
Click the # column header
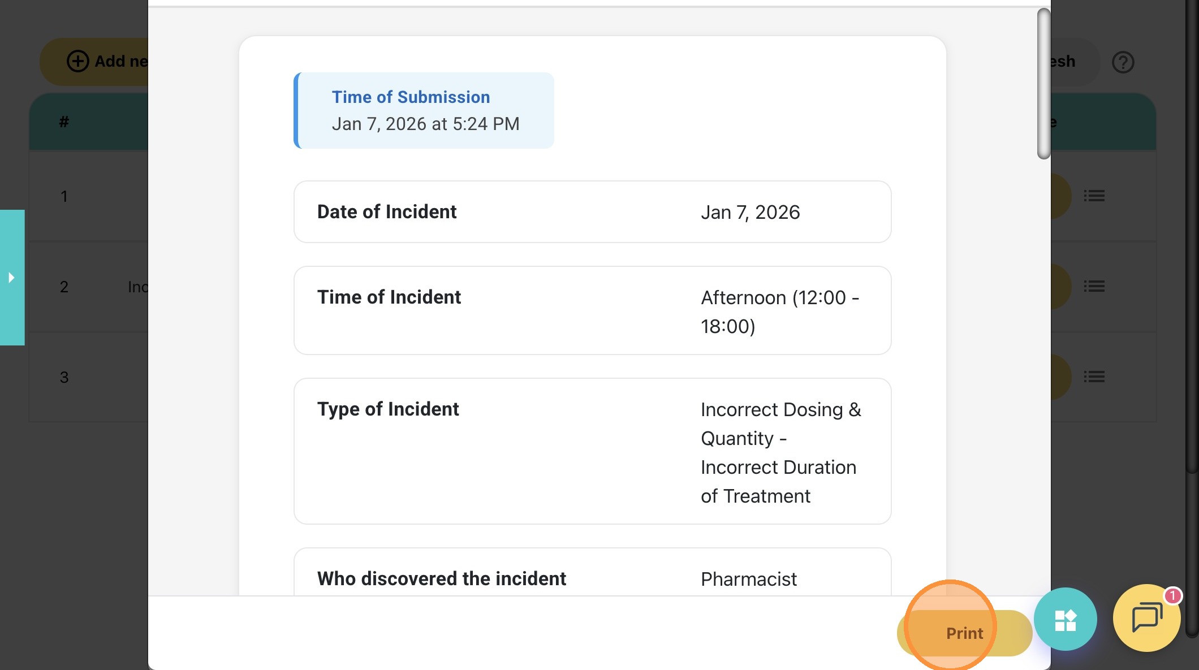click(64, 122)
